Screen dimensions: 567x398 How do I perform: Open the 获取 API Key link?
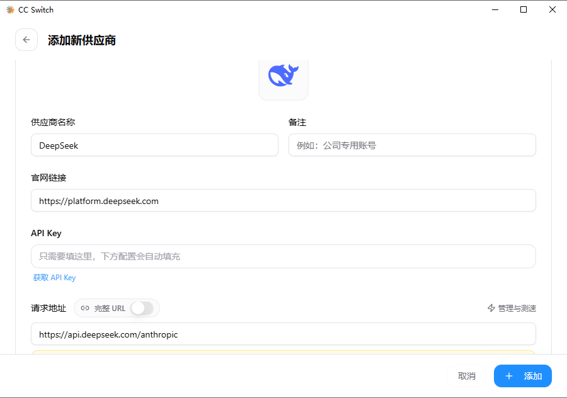pyautogui.click(x=54, y=278)
